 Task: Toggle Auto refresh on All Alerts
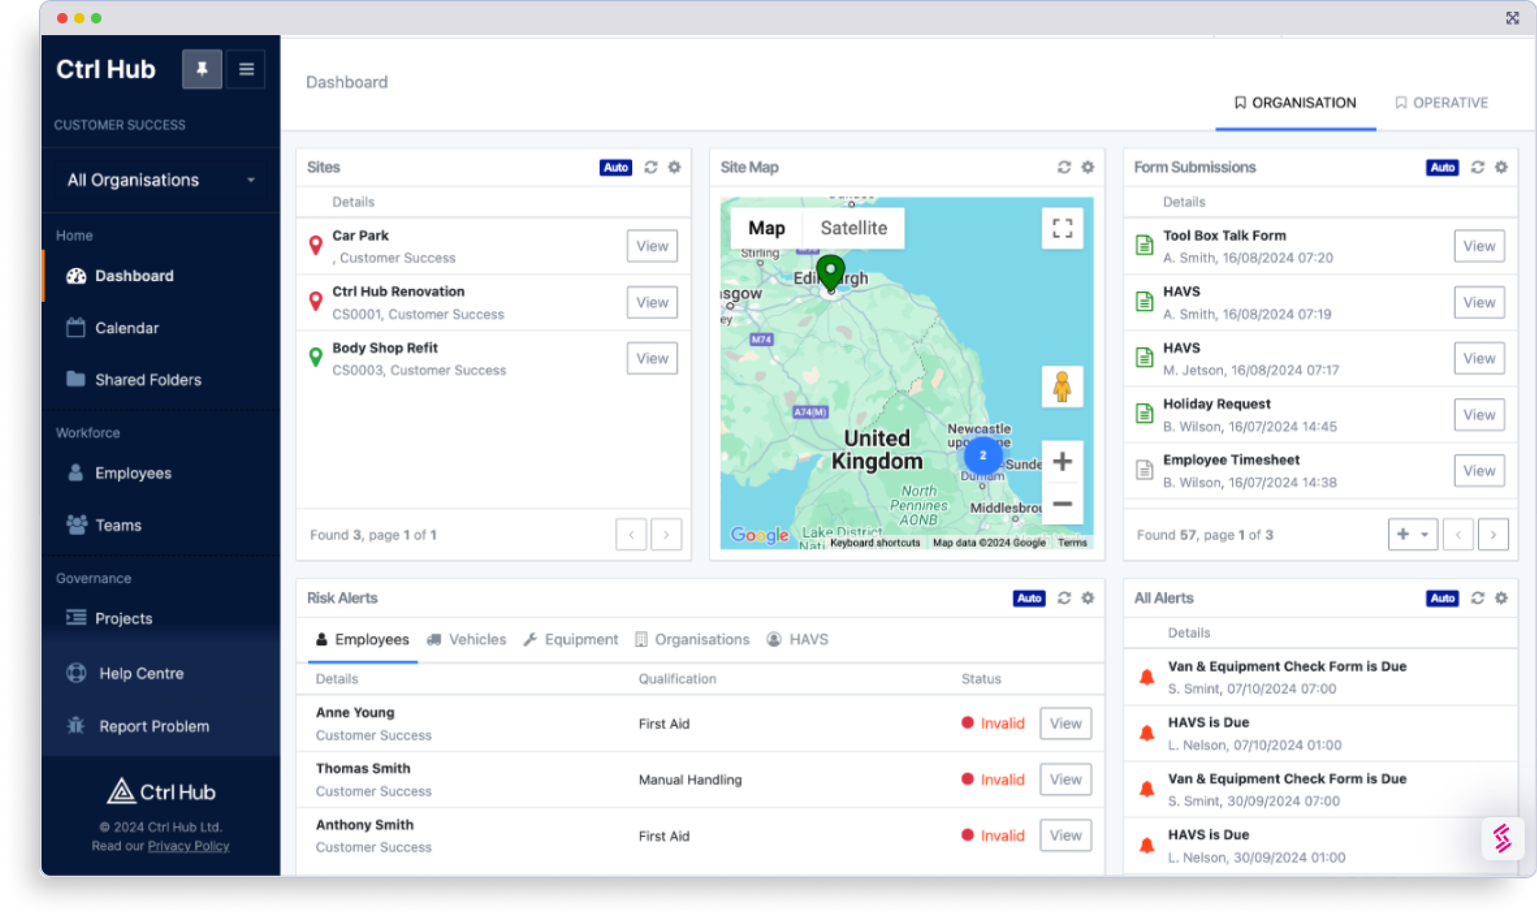(x=1442, y=599)
